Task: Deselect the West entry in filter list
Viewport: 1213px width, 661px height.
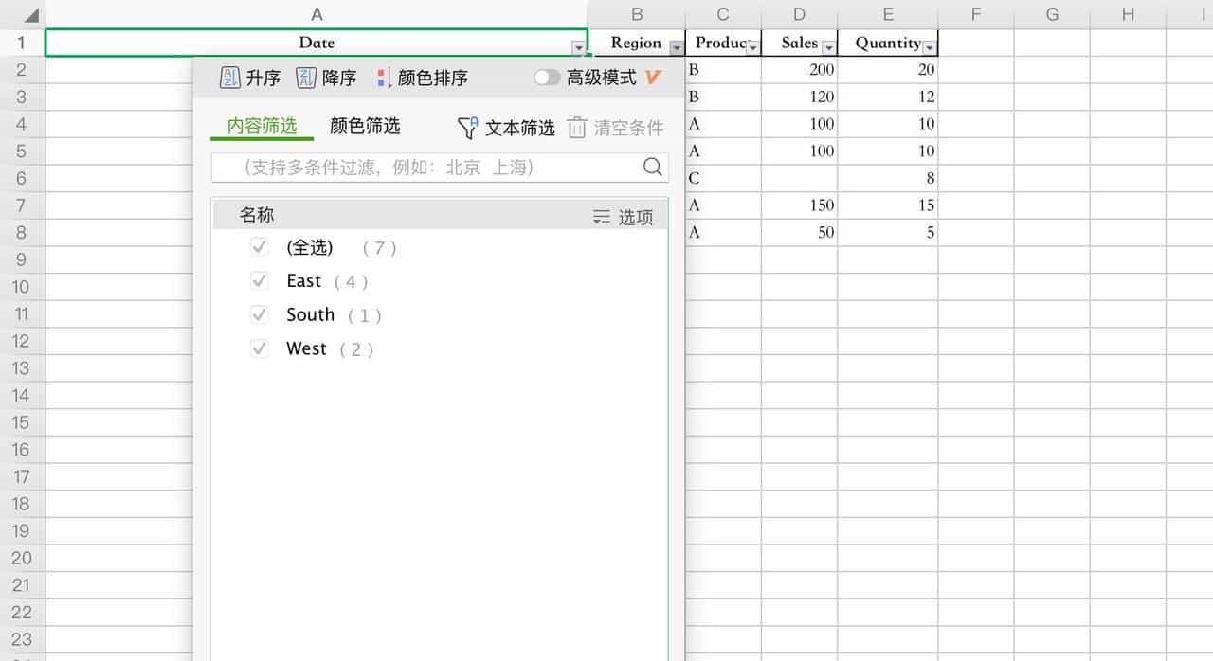Action: pos(259,348)
